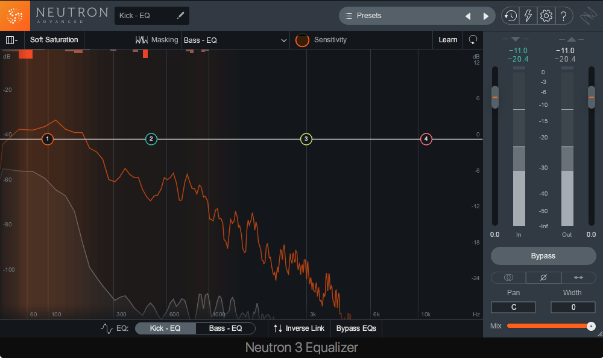This screenshot has height=358, width=603.
Task: Click the "10k" frequency axis label
Action: [x=426, y=315]
